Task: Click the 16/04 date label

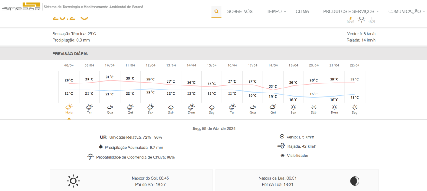Action: 232,65
